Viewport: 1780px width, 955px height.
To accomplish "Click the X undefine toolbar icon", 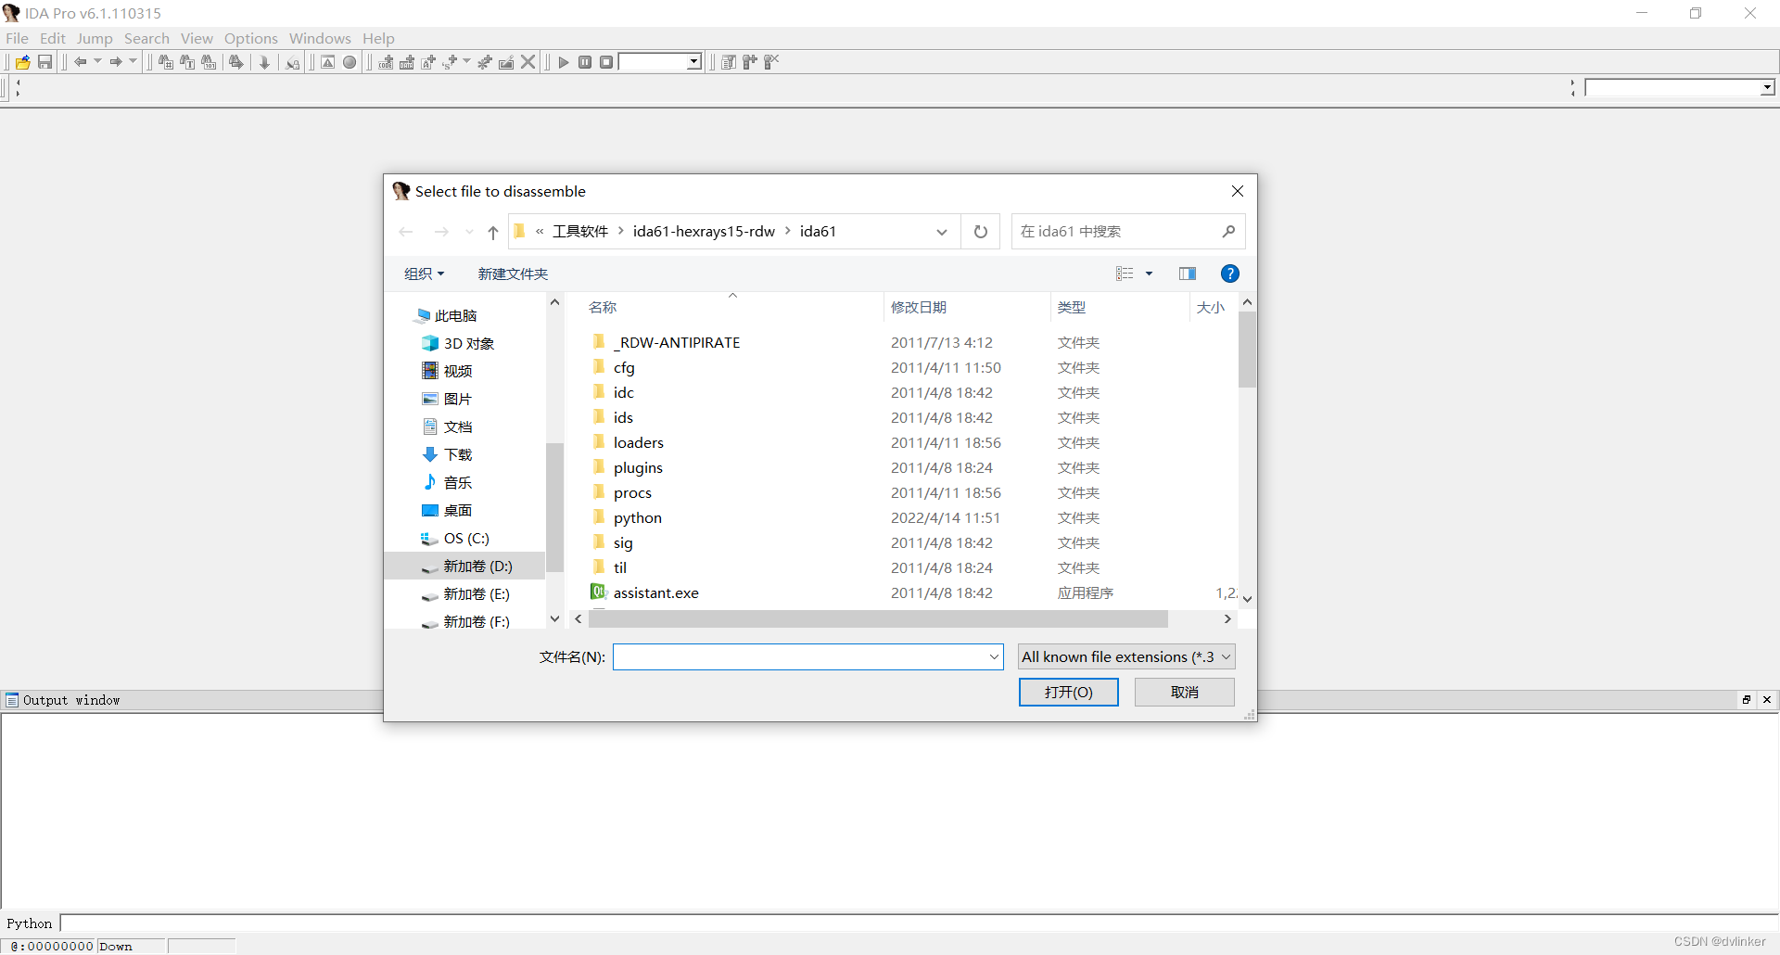I will pyautogui.click(x=528, y=62).
